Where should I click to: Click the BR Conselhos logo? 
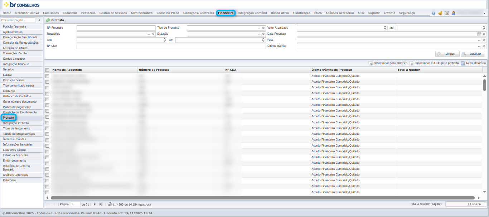tap(21, 5)
